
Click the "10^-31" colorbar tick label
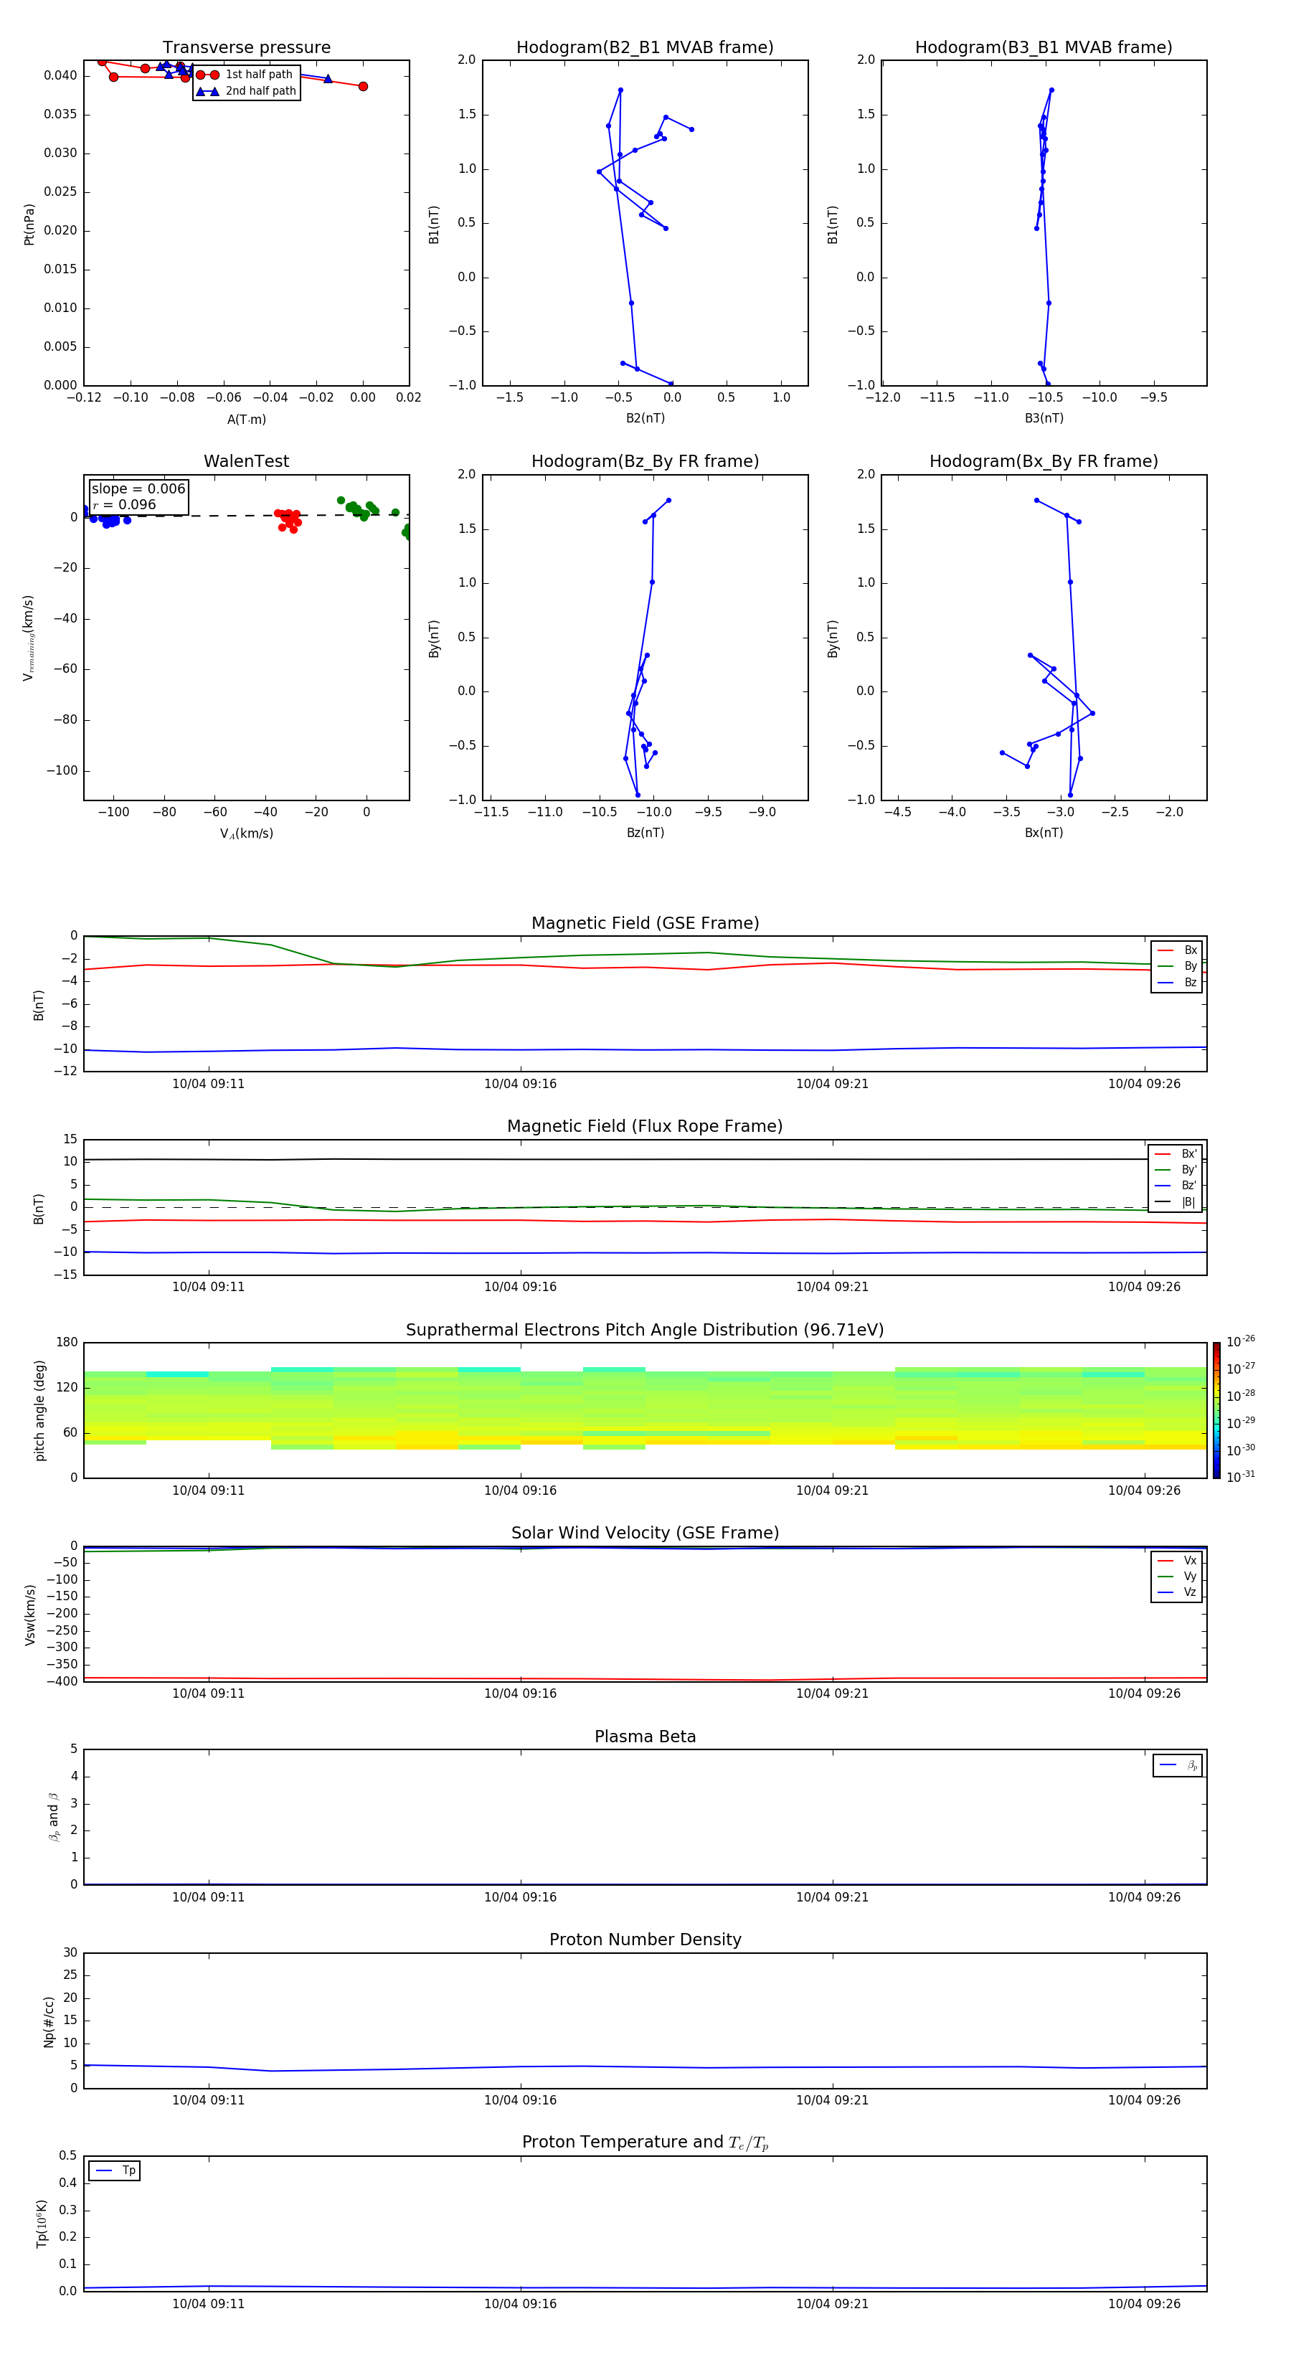[x=1241, y=1477]
